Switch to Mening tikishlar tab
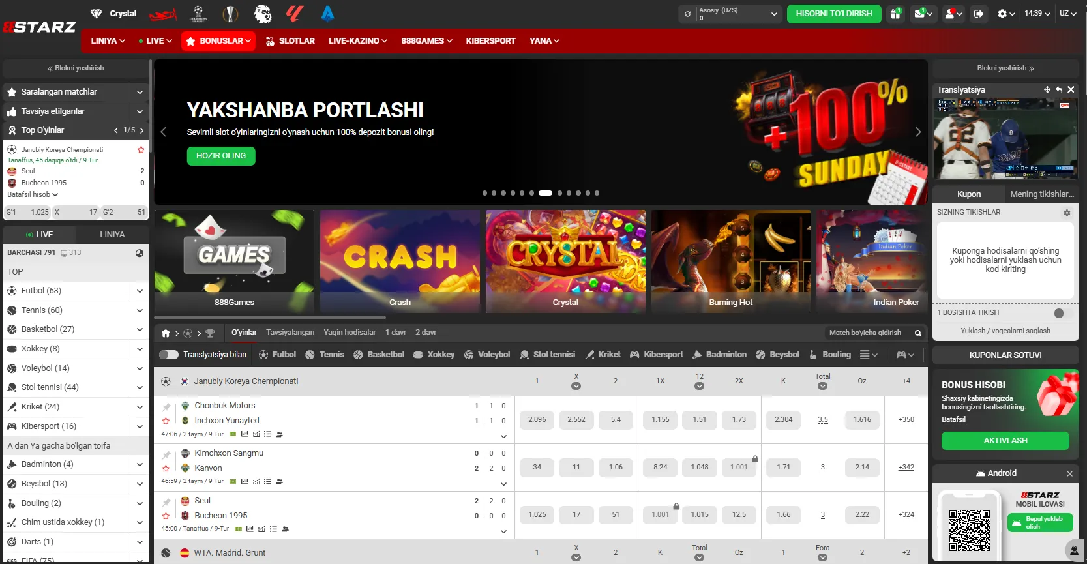Viewport: 1087px width, 564px height. pyautogui.click(x=1042, y=194)
